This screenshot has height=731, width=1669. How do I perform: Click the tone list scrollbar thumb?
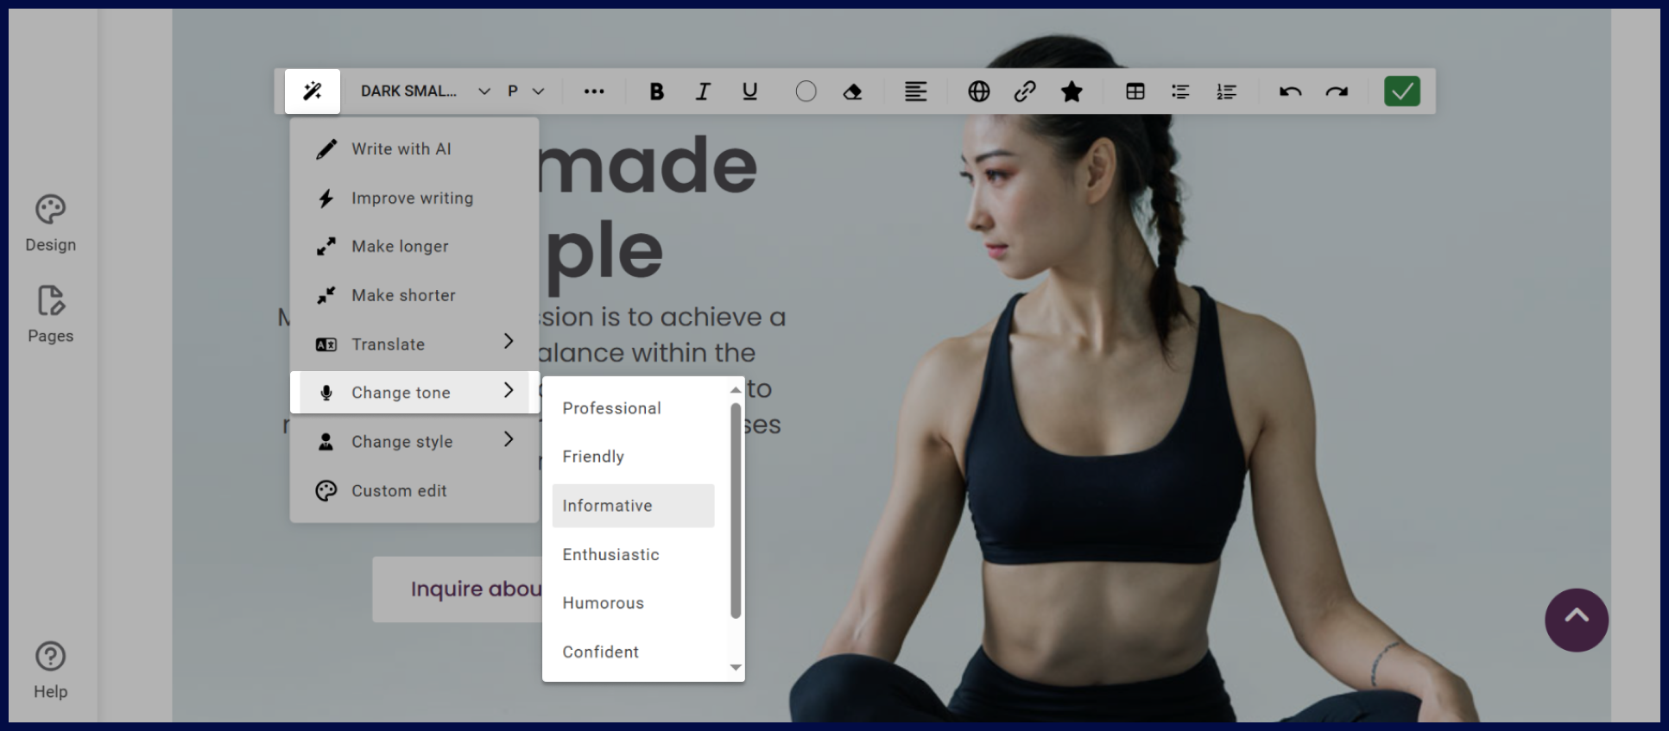pos(736,511)
